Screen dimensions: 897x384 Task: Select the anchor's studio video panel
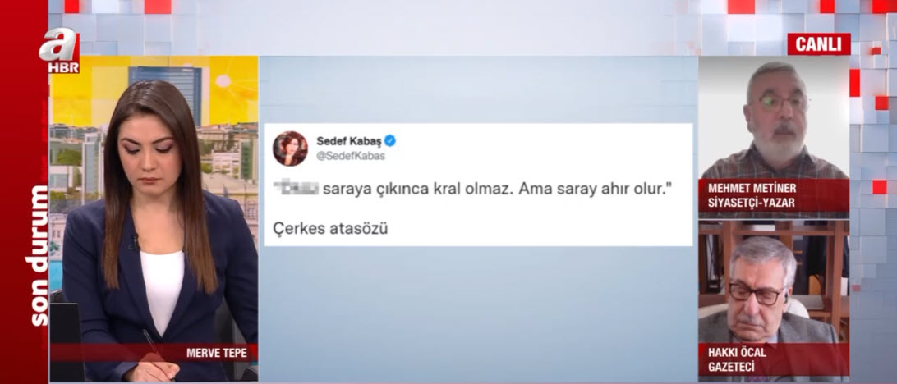point(154,219)
